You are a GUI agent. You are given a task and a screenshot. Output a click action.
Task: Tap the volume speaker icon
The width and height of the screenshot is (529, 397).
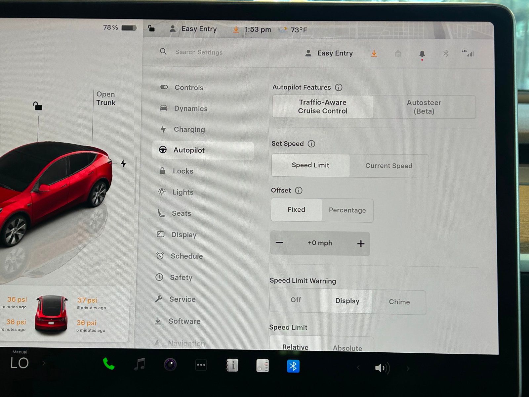tap(382, 368)
